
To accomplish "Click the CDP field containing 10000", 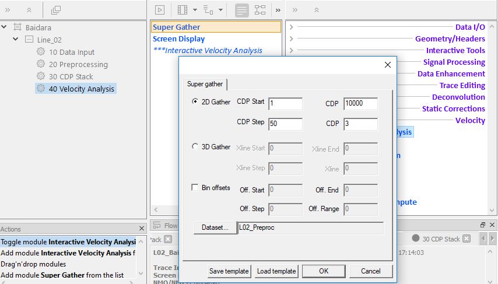I will click(x=360, y=104).
